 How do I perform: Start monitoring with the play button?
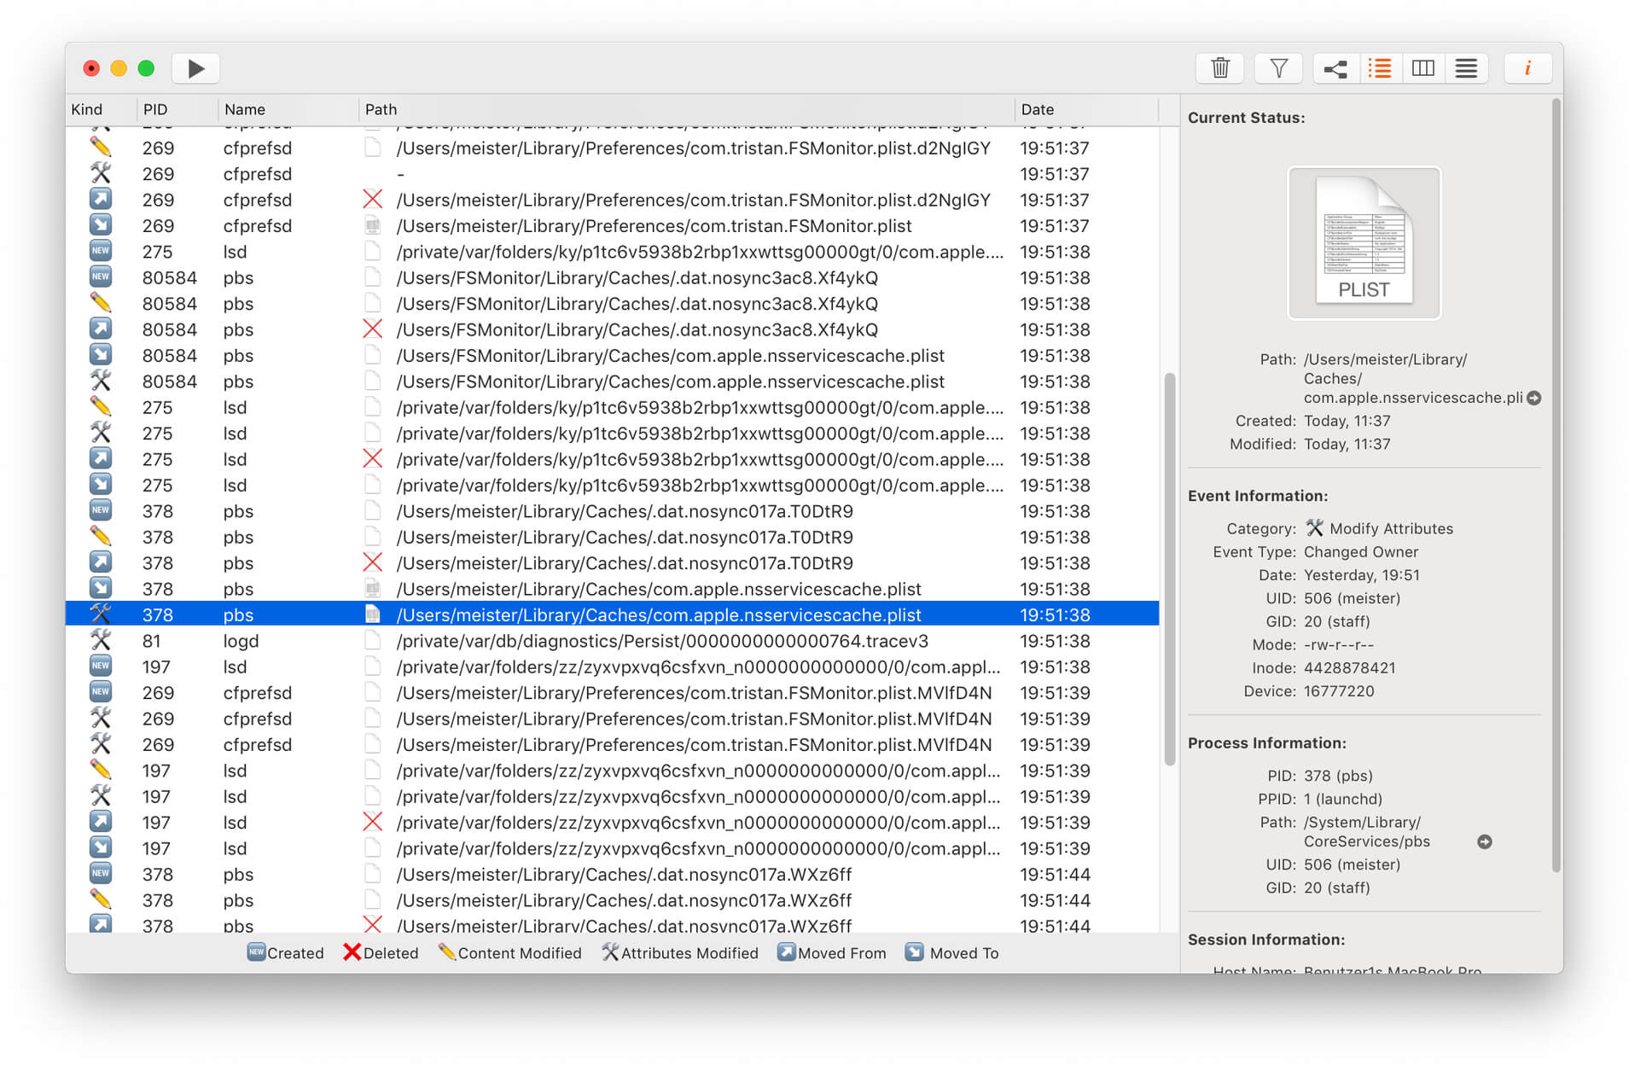[x=195, y=68]
